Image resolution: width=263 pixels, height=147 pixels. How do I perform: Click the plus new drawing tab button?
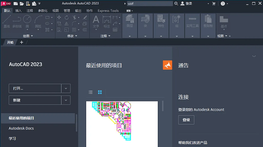(x=21, y=42)
